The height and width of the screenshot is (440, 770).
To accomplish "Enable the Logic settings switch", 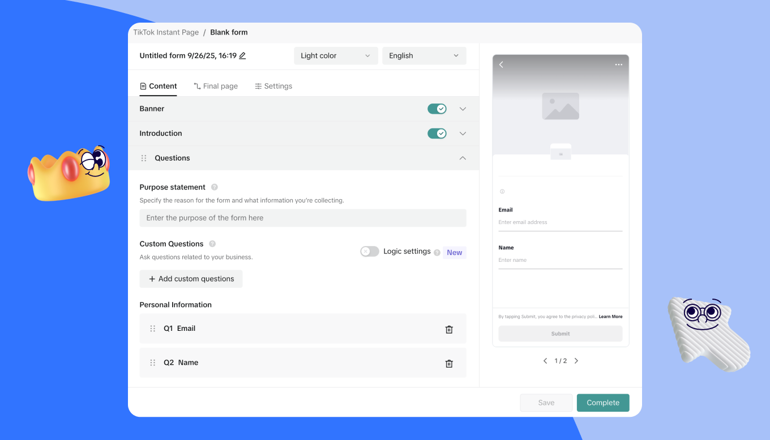I will coord(370,252).
